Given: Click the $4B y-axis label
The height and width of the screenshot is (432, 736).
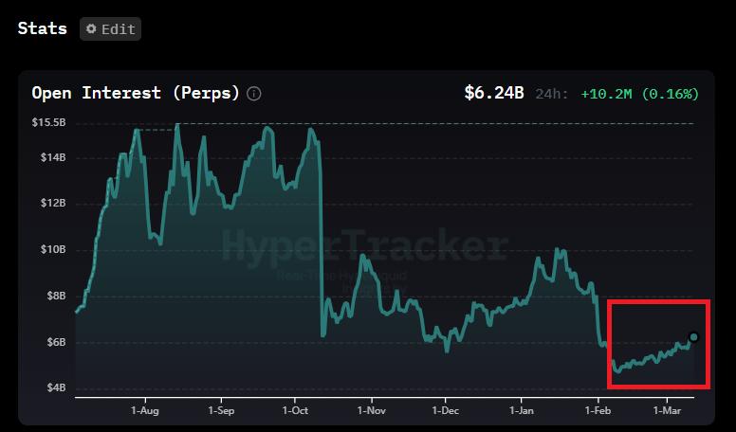Looking at the screenshot, I should click(x=54, y=388).
